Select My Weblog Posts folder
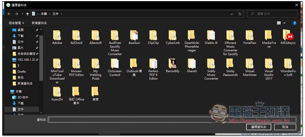Image resolution: width=305 pixels, height=137 pixels. click(96, 70)
